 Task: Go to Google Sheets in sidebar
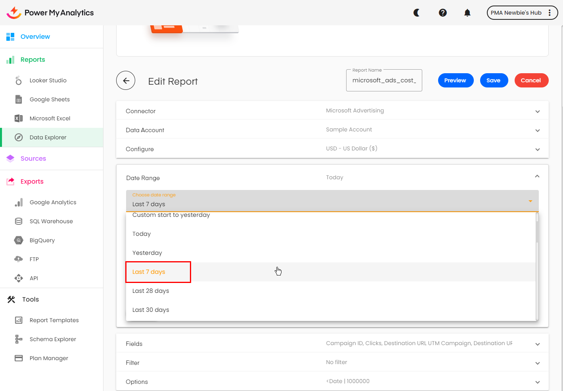click(x=50, y=99)
